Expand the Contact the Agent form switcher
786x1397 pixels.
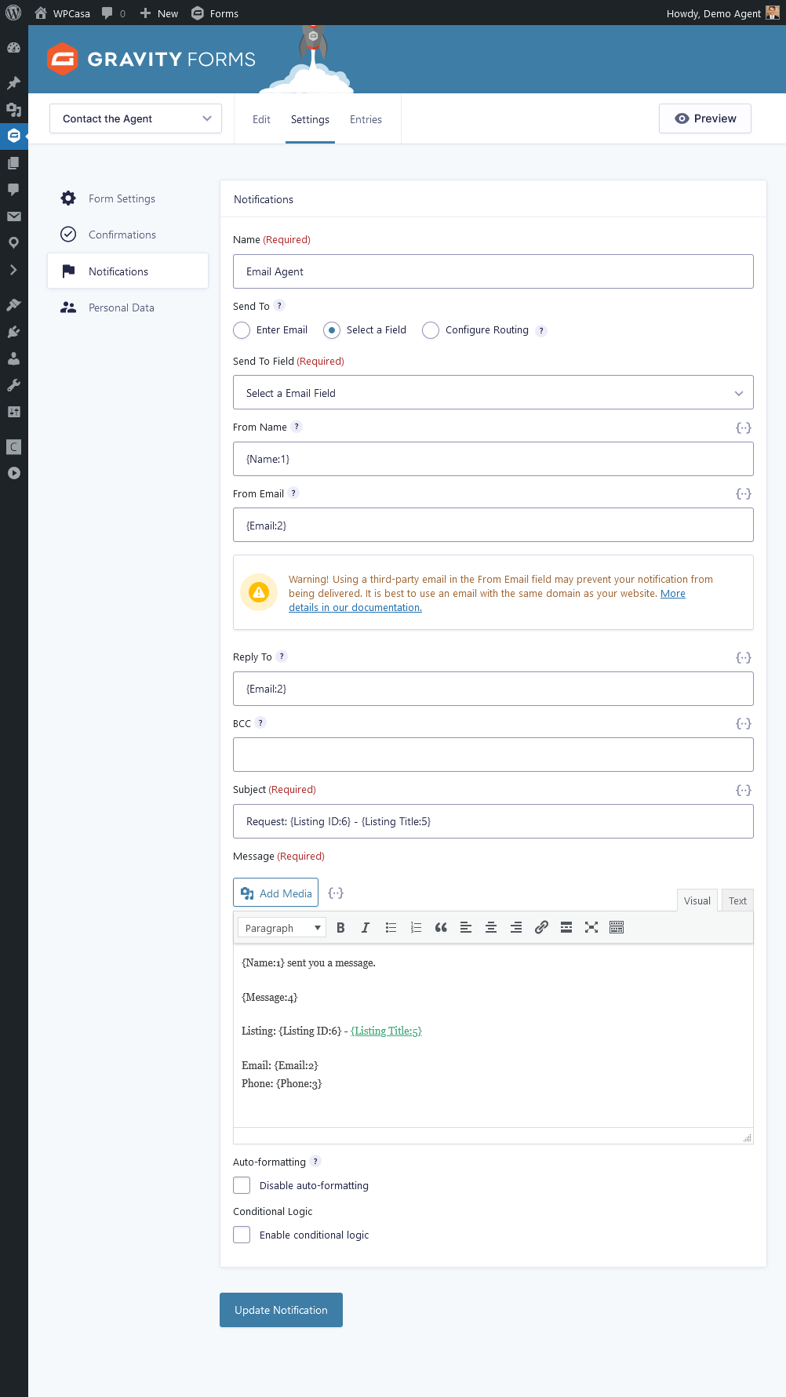(x=135, y=118)
